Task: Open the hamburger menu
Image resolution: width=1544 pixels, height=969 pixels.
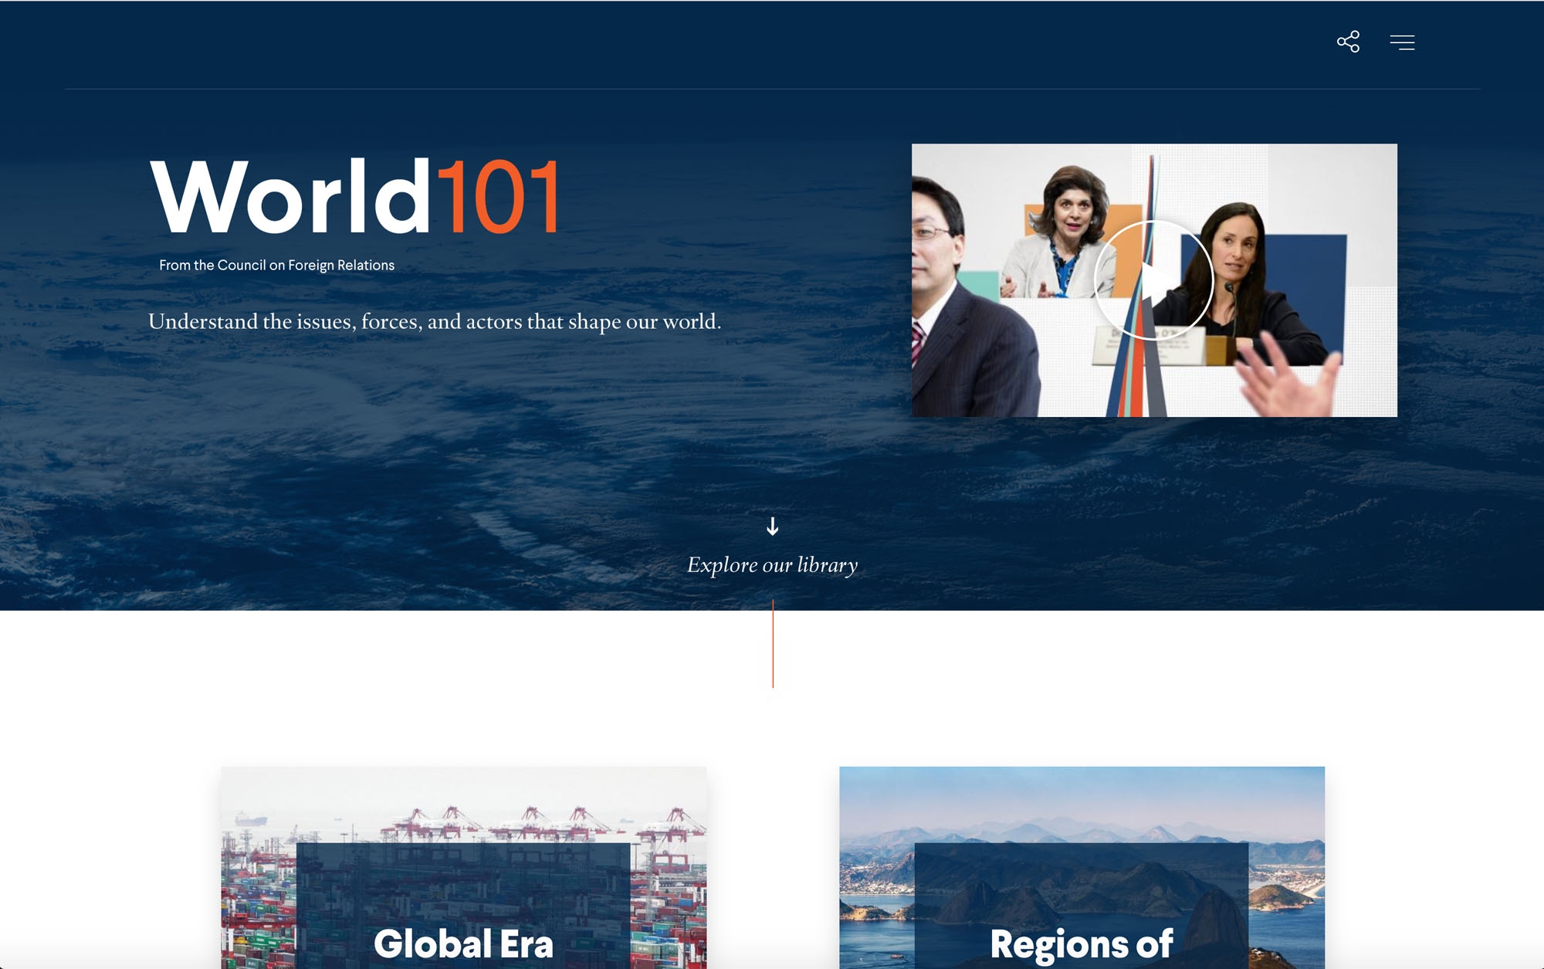Action: (1402, 42)
